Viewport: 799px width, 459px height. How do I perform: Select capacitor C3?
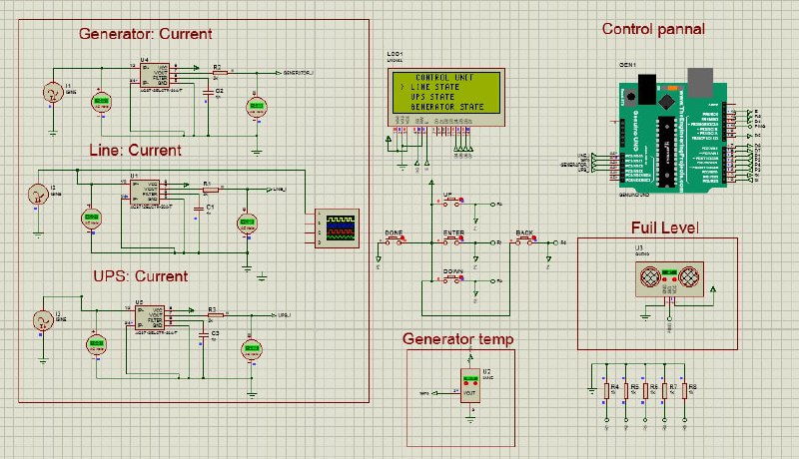click(x=203, y=334)
